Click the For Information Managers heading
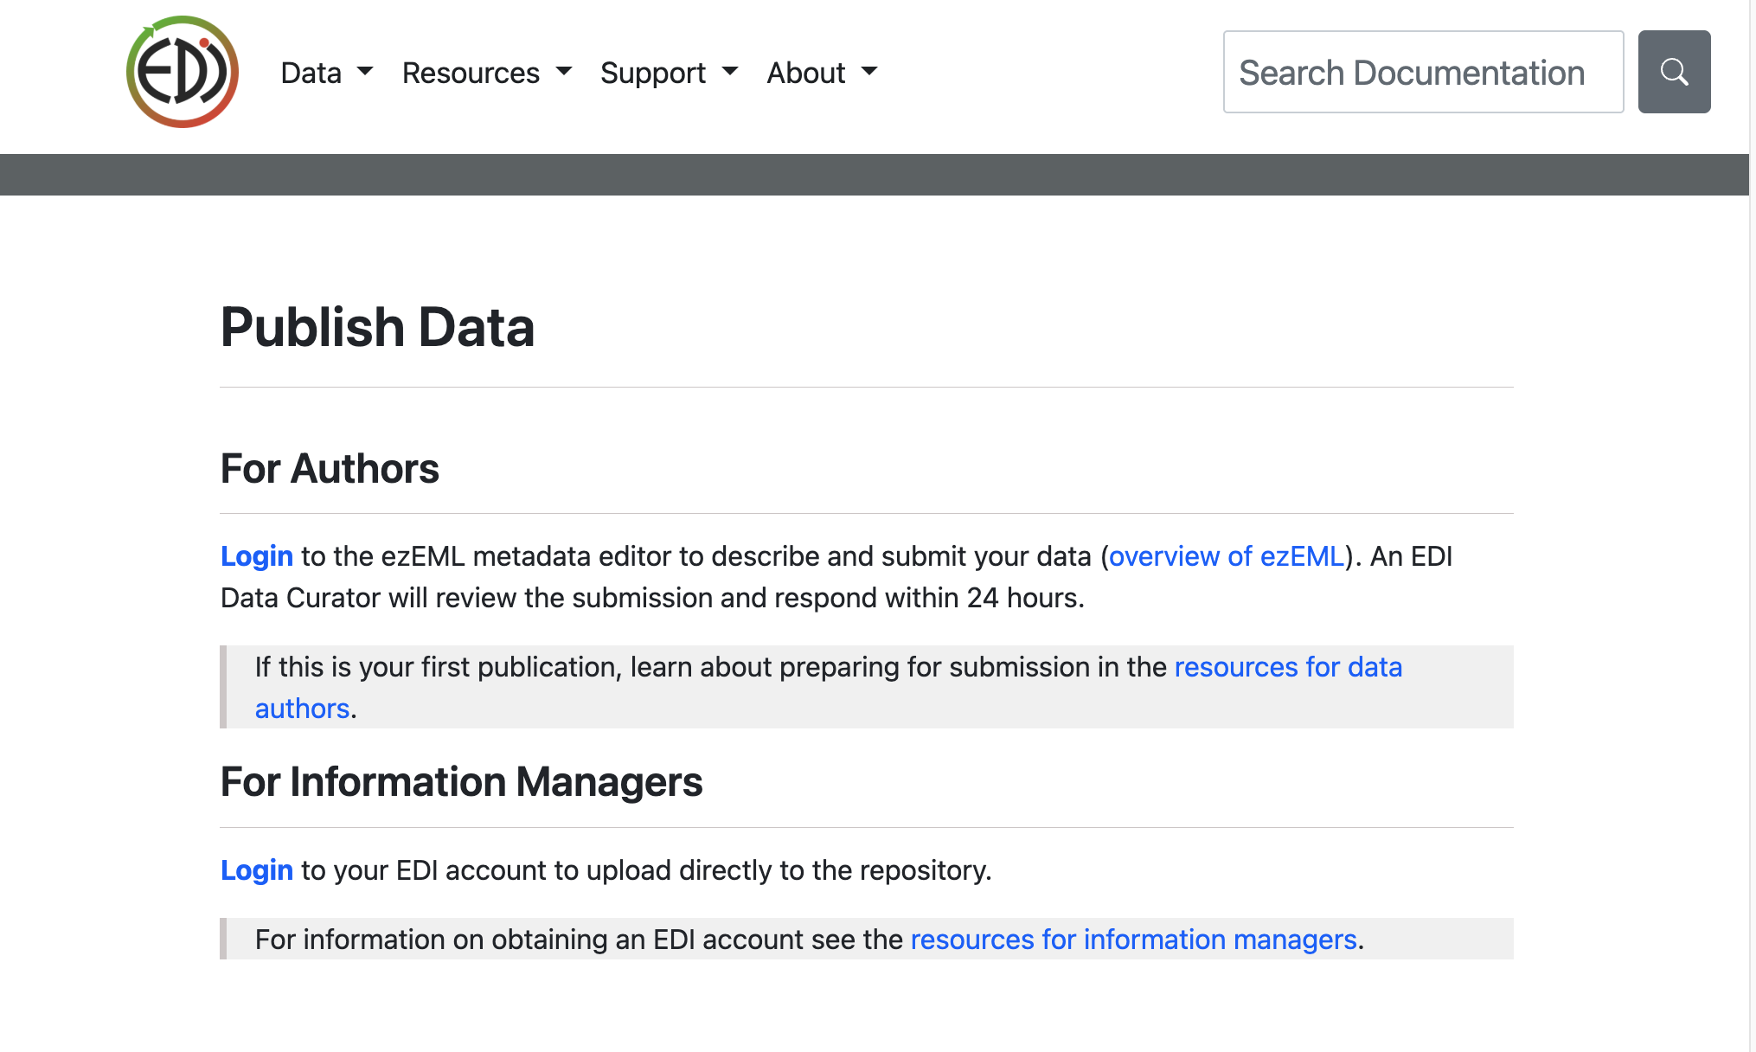The height and width of the screenshot is (1052, 1756). [x=461, y=781]
